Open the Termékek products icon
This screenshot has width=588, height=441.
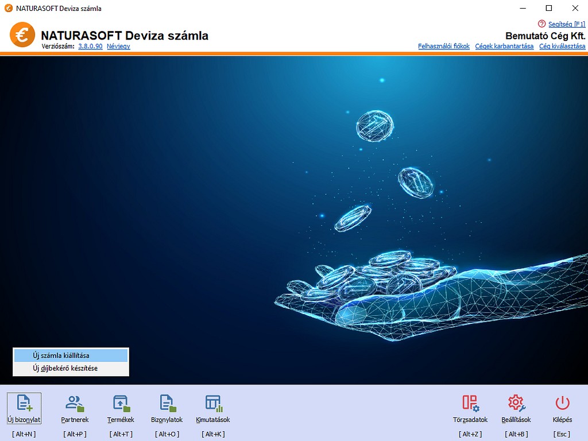(x=121, y=403)
